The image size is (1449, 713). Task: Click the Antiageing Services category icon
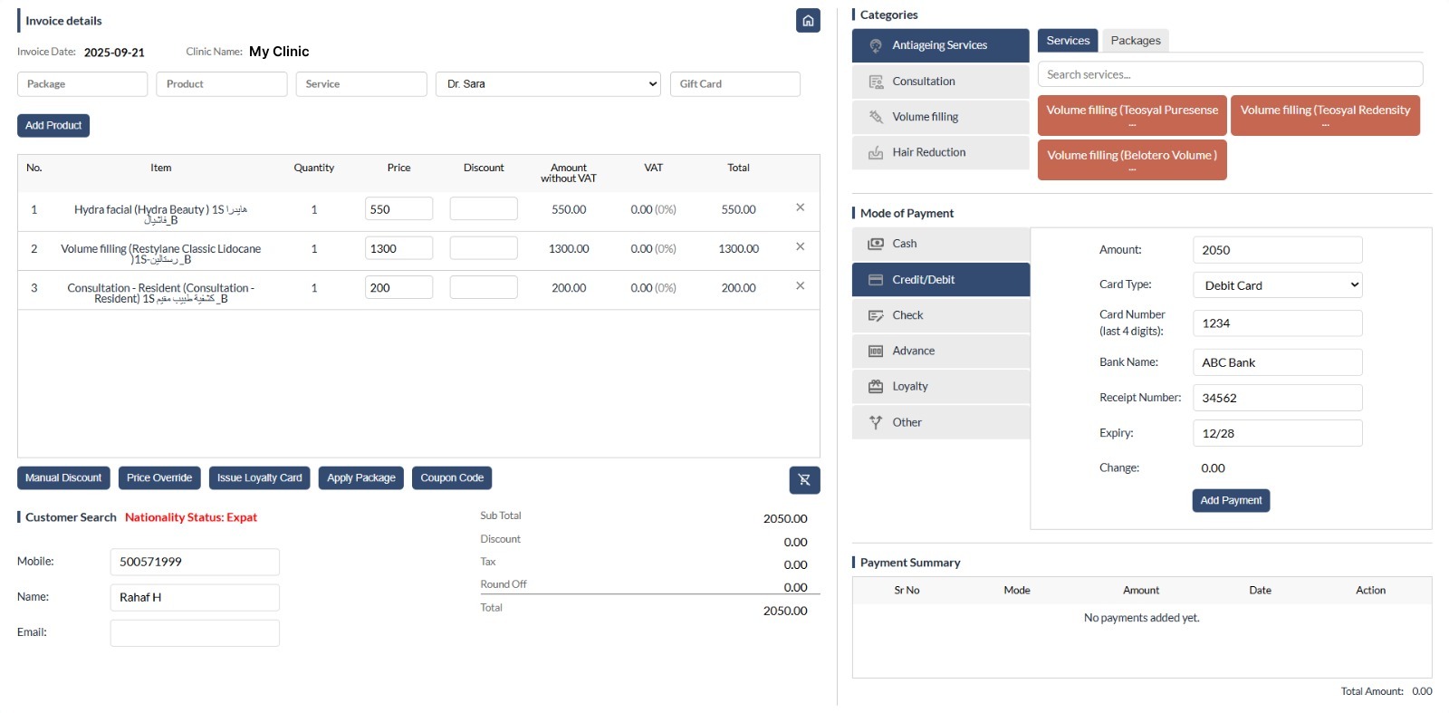pos(876,45)
